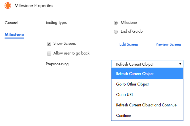Screen dimensions: 190x126
Task: Click the Ending Type label
Action: (56, 23)
